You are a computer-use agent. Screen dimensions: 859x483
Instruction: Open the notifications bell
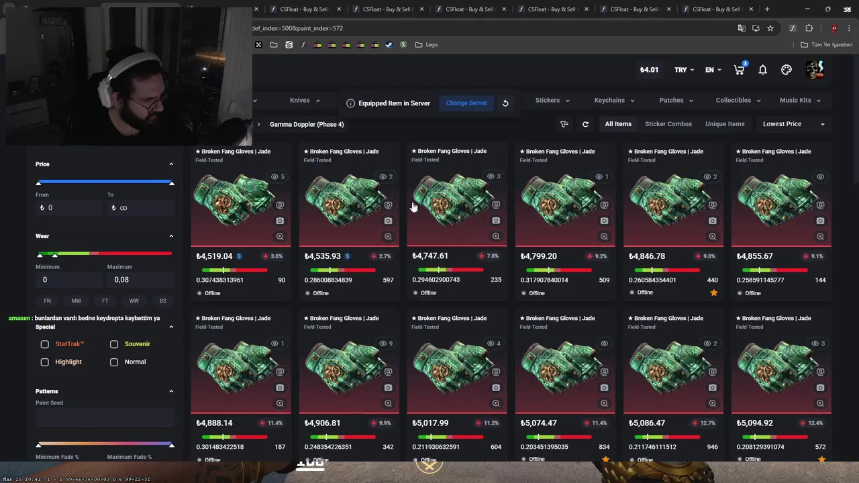[762, 70]
